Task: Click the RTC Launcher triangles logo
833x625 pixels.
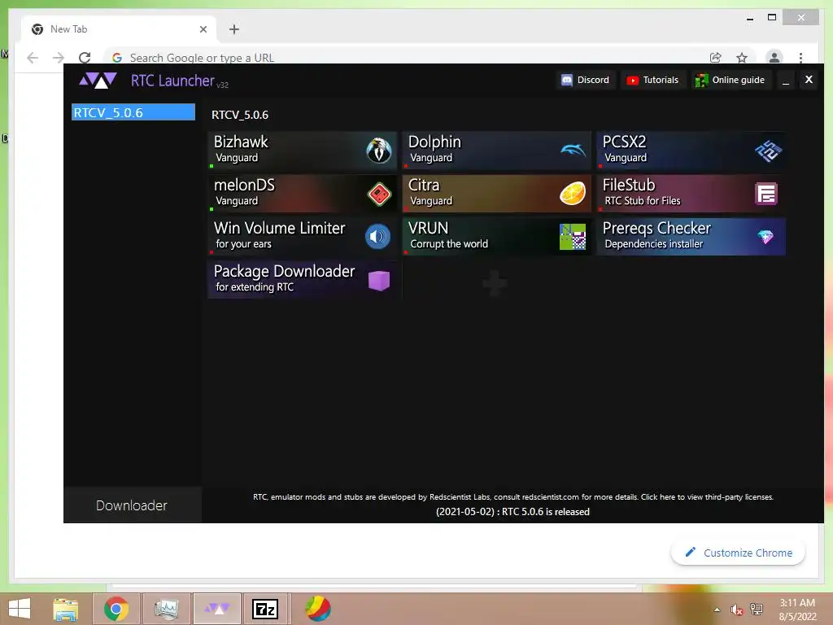Action: (x=98, y=81)
